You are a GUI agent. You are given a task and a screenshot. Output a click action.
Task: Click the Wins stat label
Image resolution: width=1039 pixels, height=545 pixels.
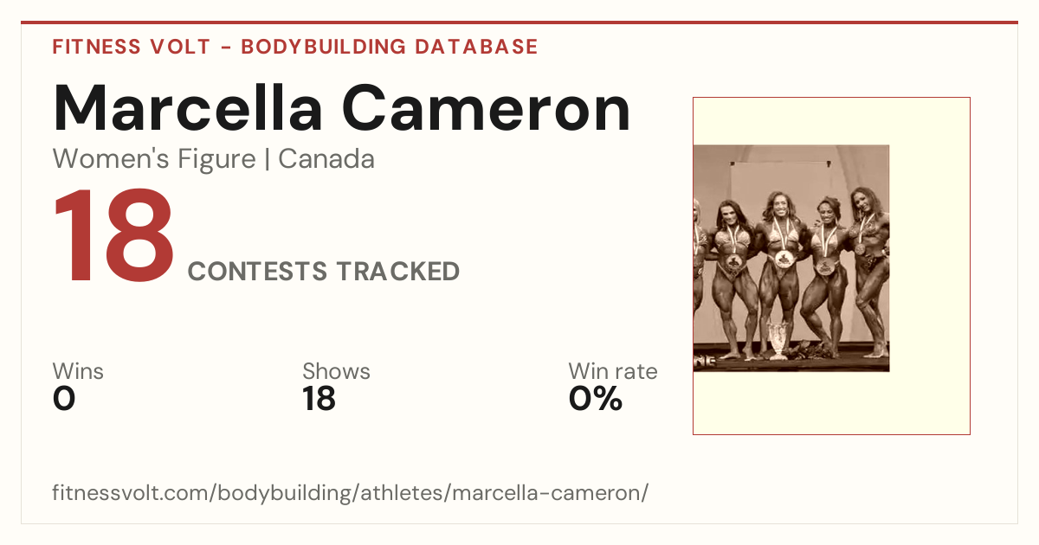click(x=78, y=372)
